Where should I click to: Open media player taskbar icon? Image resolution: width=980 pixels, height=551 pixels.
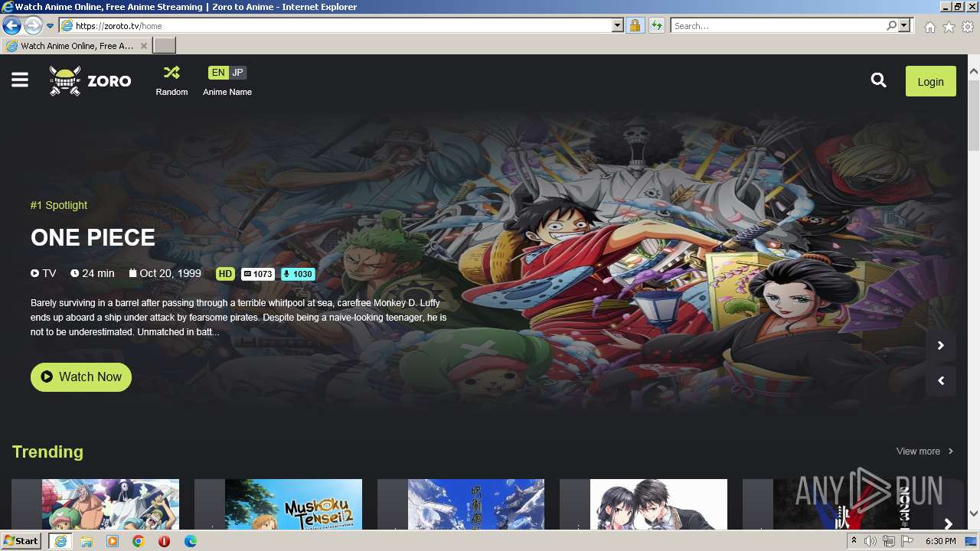[113, 541]
